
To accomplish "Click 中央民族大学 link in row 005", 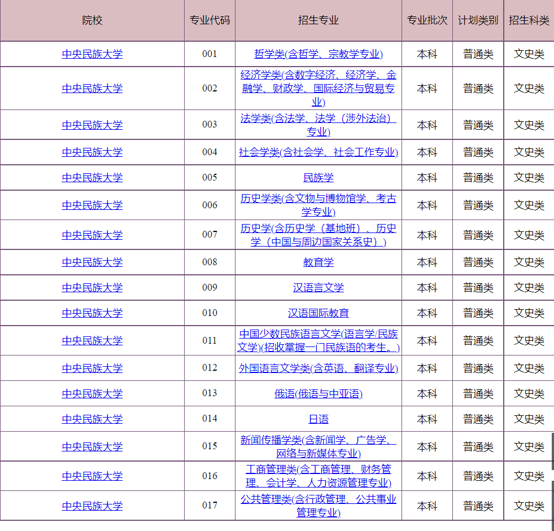I will (x=92, y=178).
